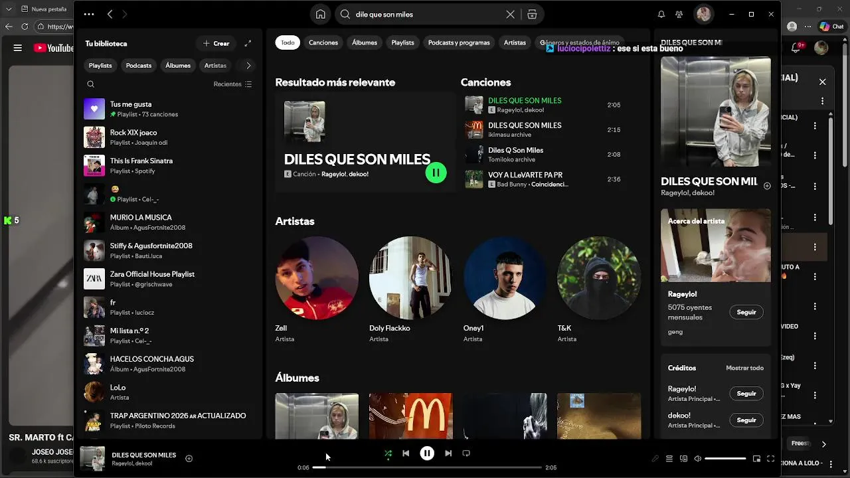Open Spotify Home via house icon

[321, 14]
